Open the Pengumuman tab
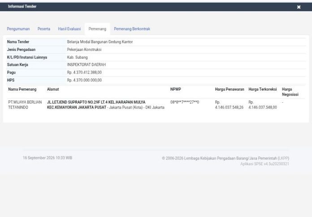The height and width of the screenshot is (217, 312). pos(18,29)
